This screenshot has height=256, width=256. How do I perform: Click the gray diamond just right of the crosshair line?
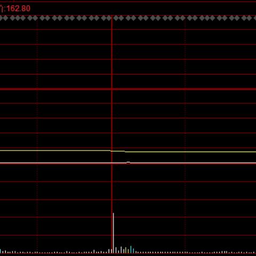point(116,18)
